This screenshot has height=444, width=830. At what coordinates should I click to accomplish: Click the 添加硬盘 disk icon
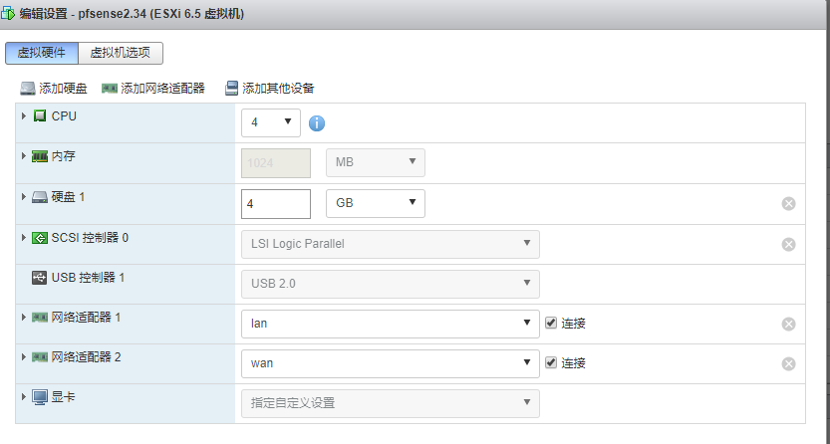click(x=28, y=89)
